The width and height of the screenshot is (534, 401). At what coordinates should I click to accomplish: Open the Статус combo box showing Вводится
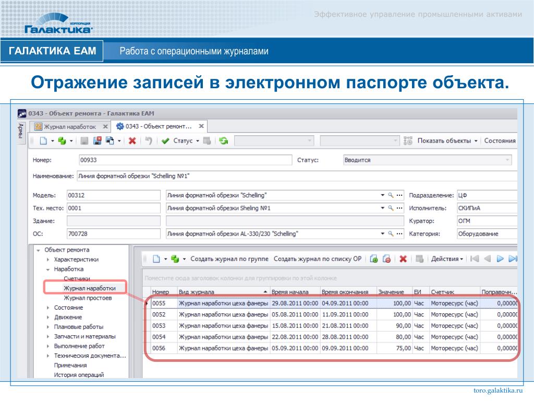pos(428,160)
